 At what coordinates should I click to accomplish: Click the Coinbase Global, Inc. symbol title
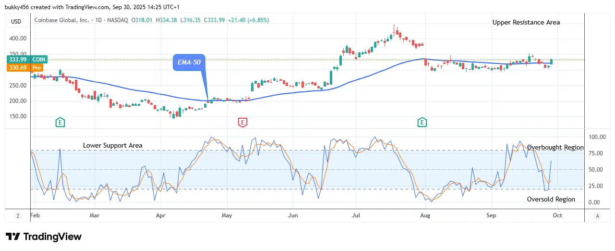point(61,20)
